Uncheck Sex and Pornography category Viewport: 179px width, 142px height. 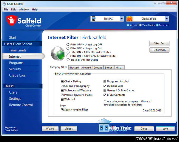(x=62, y=86)
